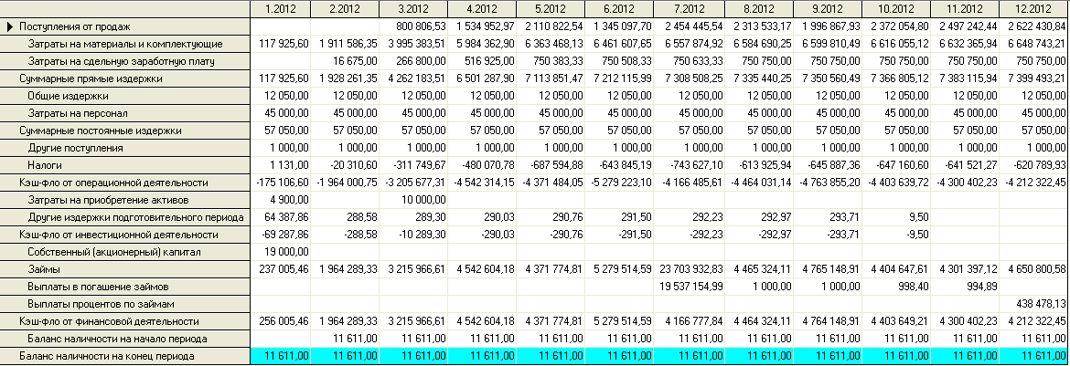Select row Общие издержки
Viewport: 1070px width, 366px height.
[125, 96]
